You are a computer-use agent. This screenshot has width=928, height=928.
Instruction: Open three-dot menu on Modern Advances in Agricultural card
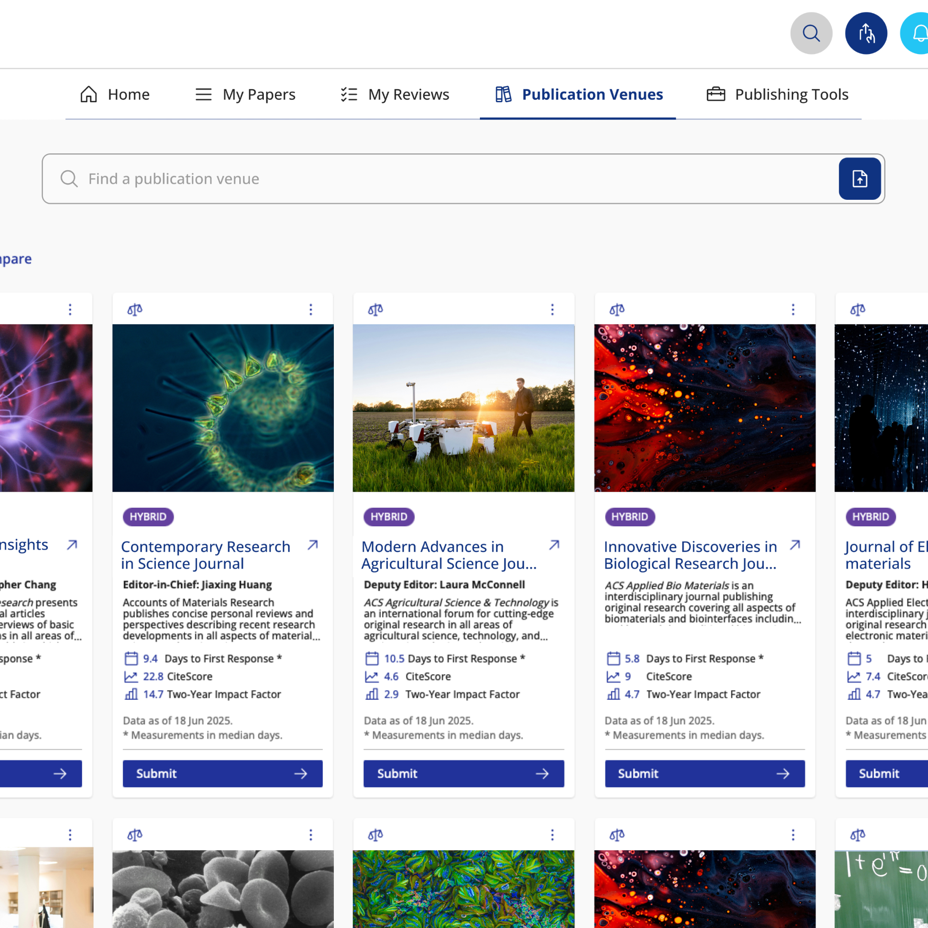(x=552, y=309)
